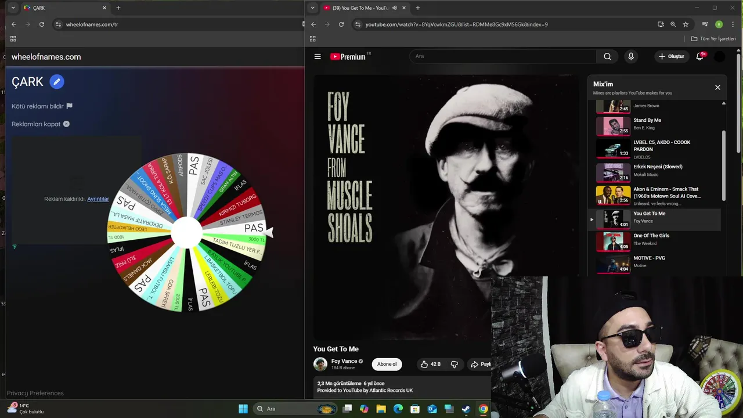Screen dimensions: 743x418
Task: Close the ÇARK tab
Action: [x=104, y=8]
